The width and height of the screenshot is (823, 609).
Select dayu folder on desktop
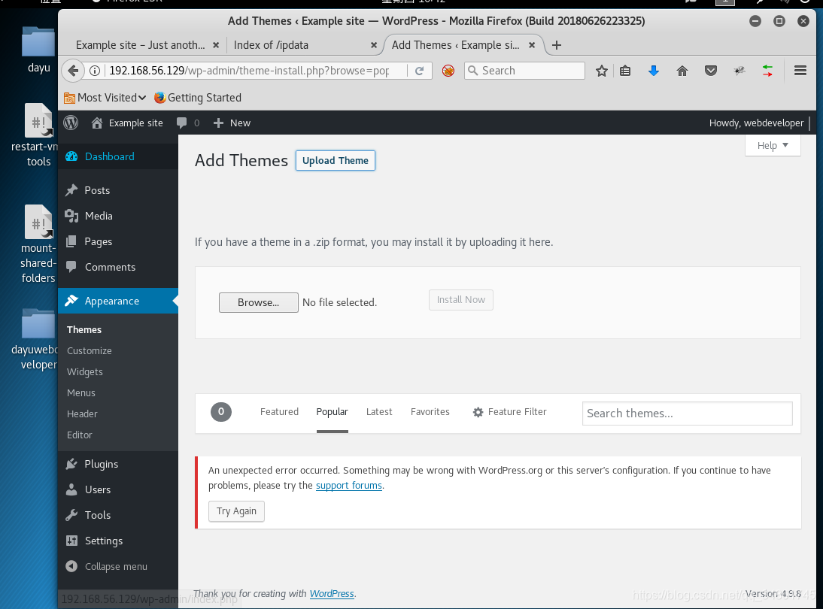pyautogui.click(x=39, y=50)
